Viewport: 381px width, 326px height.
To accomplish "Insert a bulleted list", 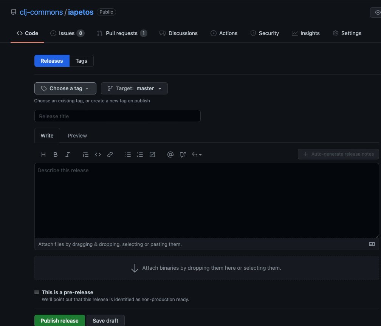I will pos(128,155).
